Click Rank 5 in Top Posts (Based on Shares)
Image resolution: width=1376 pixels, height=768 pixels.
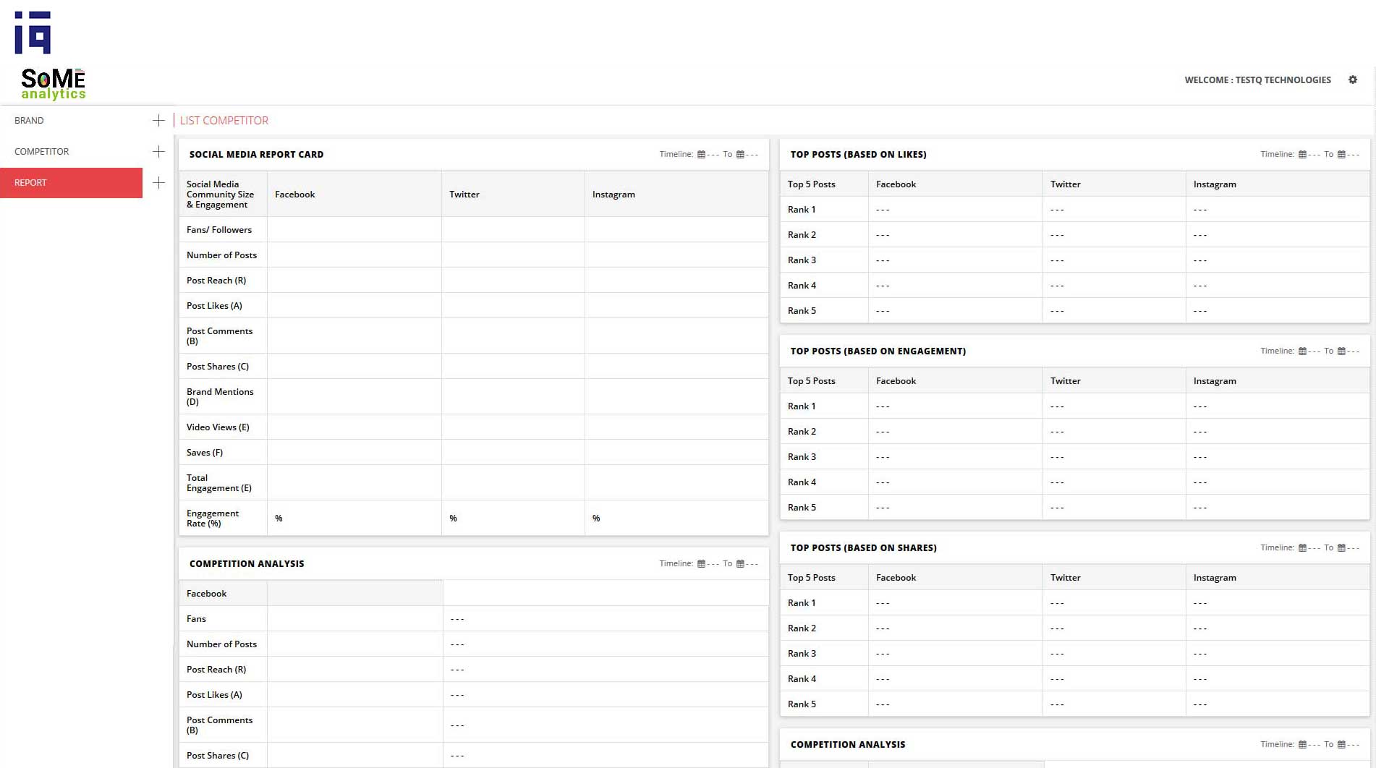pyautogui.click(x=802, y=704)
